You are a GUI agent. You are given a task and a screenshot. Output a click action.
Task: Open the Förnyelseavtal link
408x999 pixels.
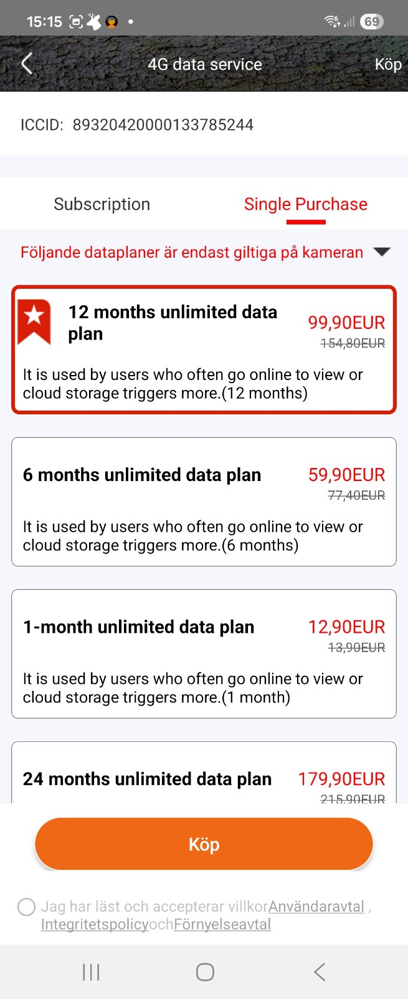[222, 924]
